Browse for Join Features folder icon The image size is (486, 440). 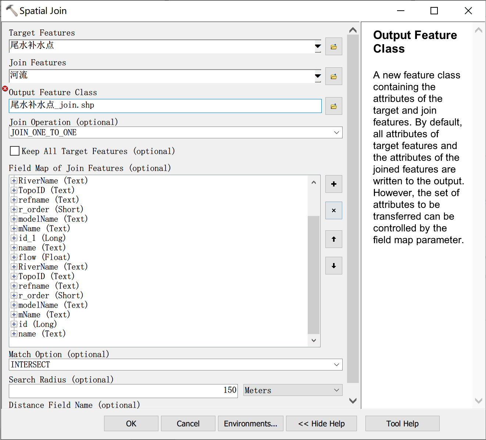334,77
